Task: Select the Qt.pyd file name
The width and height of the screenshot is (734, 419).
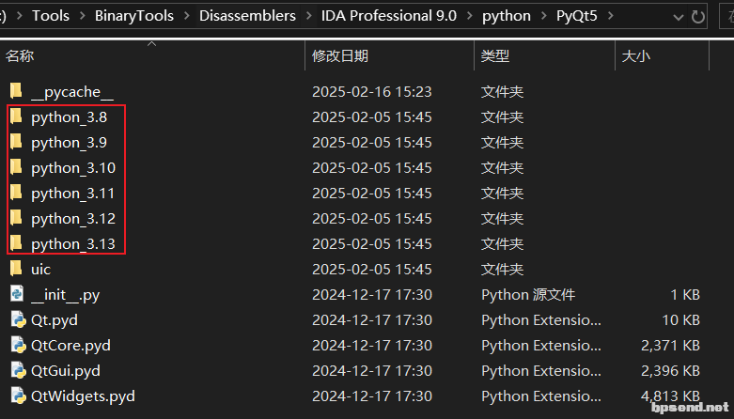Action: [x=55, y=320]
